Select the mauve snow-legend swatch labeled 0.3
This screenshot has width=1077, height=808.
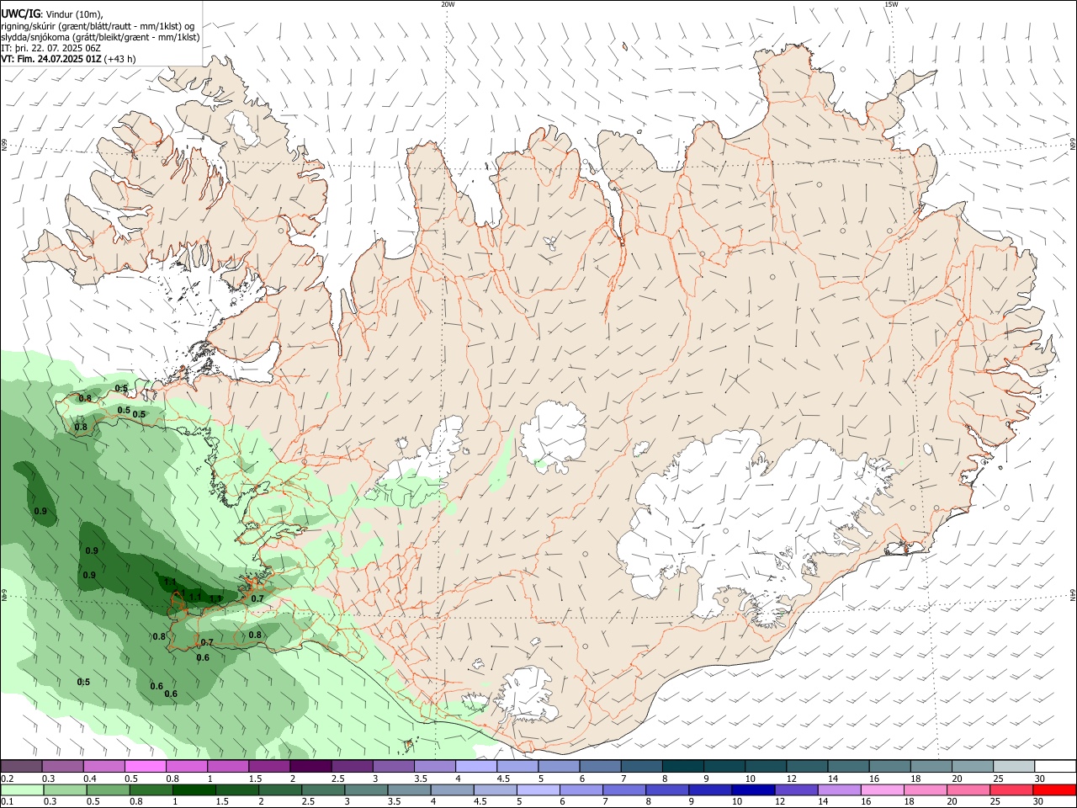pos(62,766)
